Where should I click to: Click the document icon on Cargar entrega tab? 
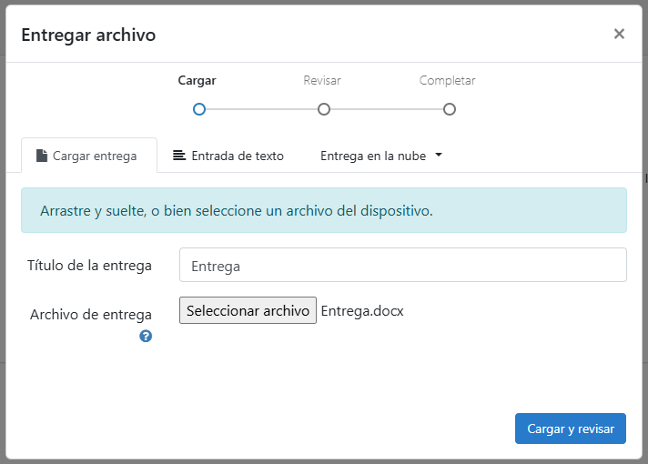(x=41, y=156)
